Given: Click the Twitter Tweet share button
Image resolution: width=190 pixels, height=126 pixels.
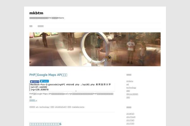Looking at the screenshot, I should [x=44, y=81].
